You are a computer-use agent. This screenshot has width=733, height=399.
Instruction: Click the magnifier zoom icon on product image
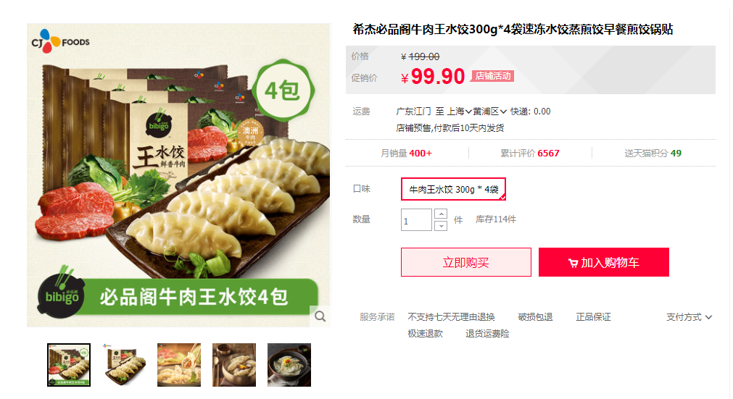click(x=320, y=316)
